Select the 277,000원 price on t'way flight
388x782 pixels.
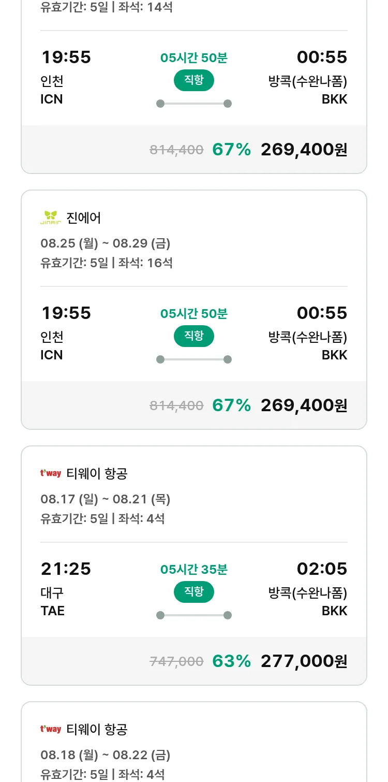tap(304, 661)
